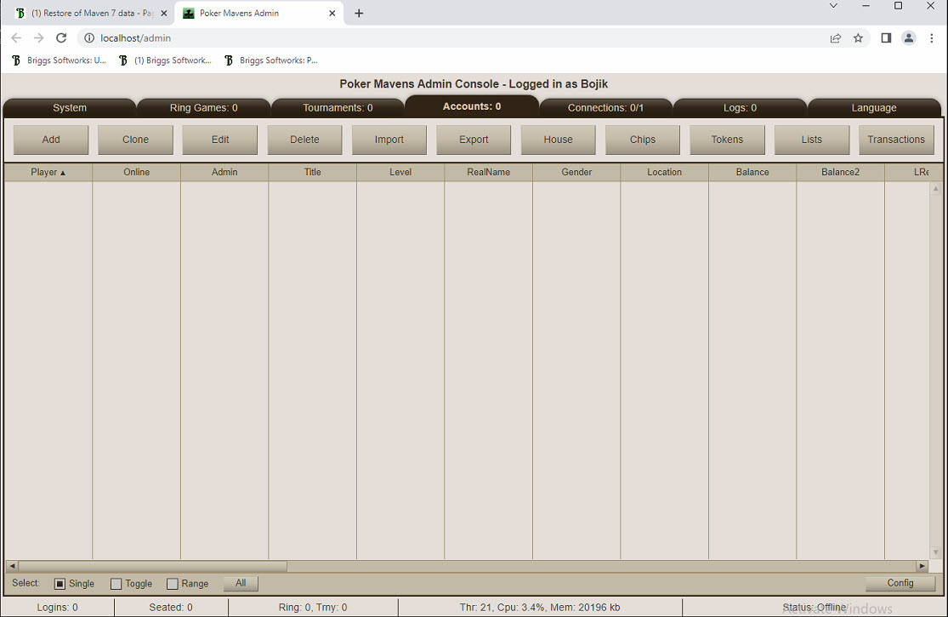Open the browser side panel icon
The image size is (948, 617).
pos(886,38)
